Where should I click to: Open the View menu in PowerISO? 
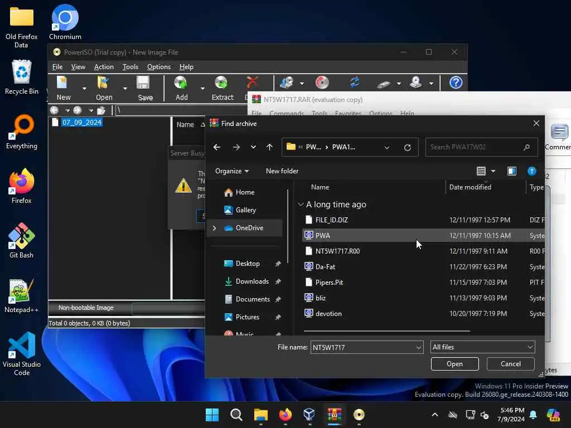(78, 67)
